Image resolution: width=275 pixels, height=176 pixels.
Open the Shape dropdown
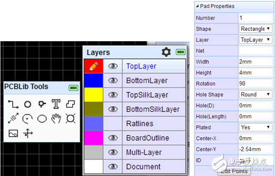[x=255, y=29]
